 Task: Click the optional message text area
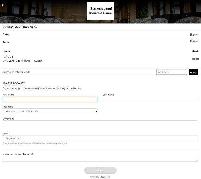coord(100,159)
